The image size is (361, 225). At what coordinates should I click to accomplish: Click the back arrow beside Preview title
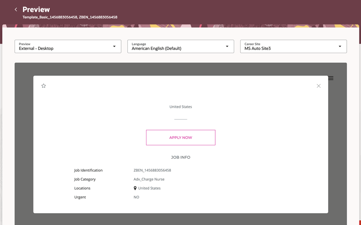(x=15, y=9)
